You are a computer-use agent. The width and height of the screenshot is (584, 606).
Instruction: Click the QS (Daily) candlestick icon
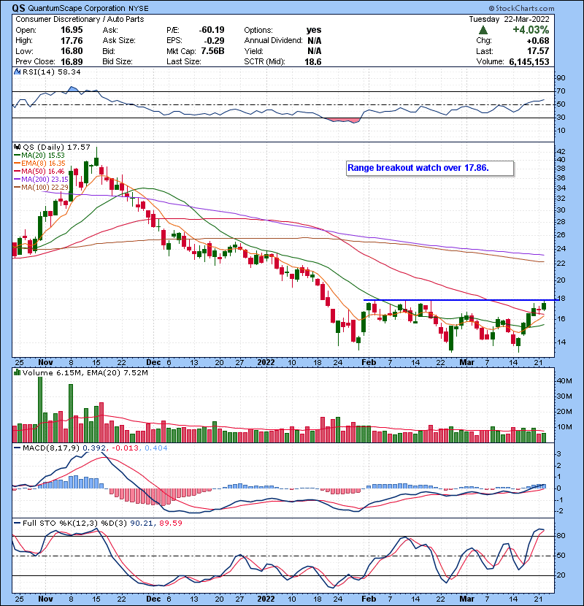pos(17,147)
